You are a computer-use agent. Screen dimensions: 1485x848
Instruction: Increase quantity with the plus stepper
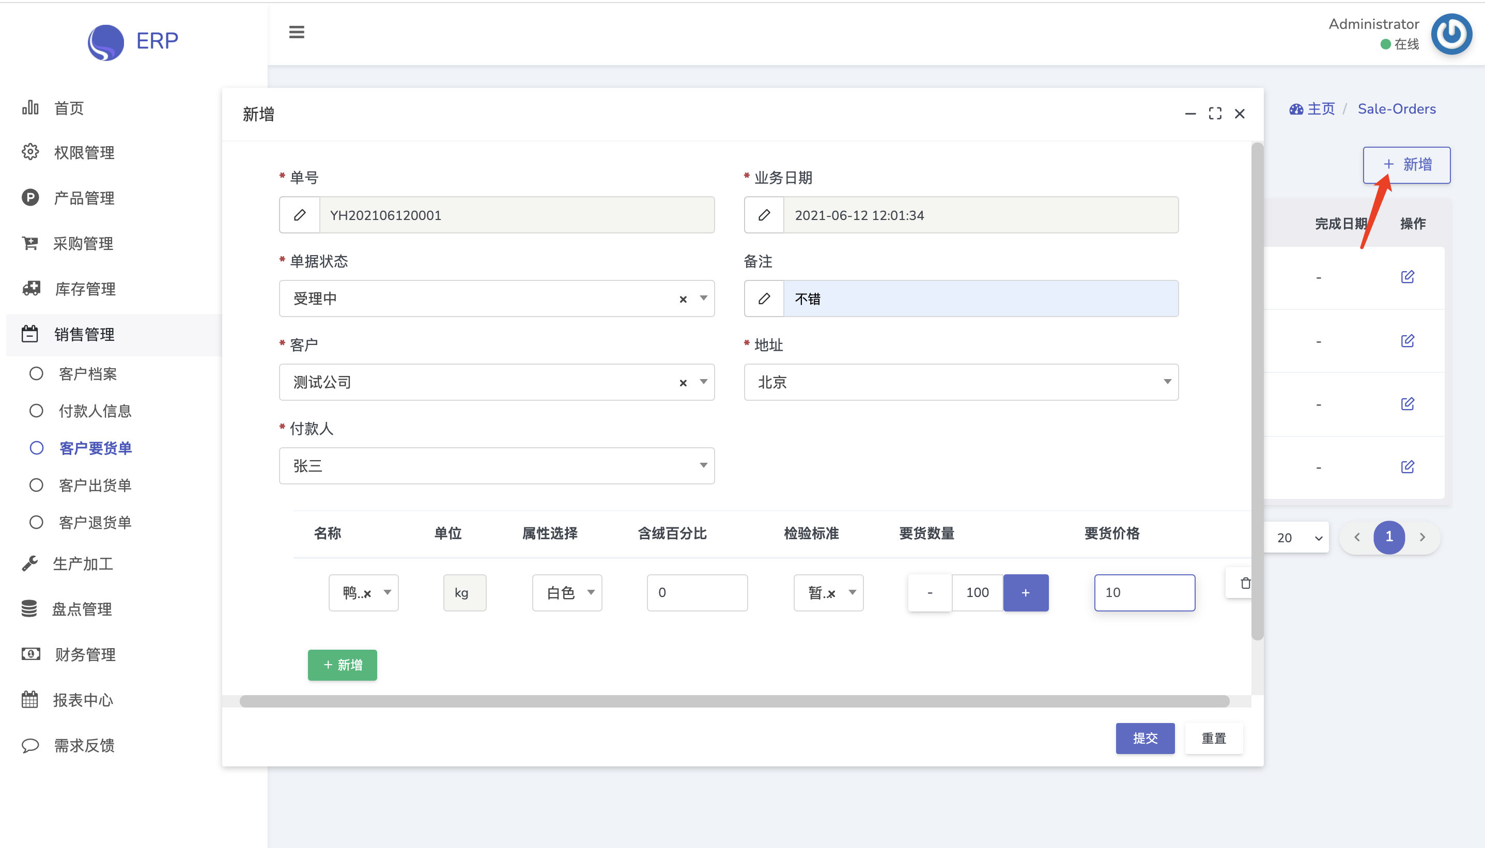pyautogui.click(x=1025, y=593)
